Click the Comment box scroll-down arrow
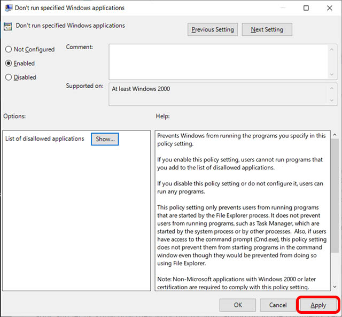 coord(332,75)
